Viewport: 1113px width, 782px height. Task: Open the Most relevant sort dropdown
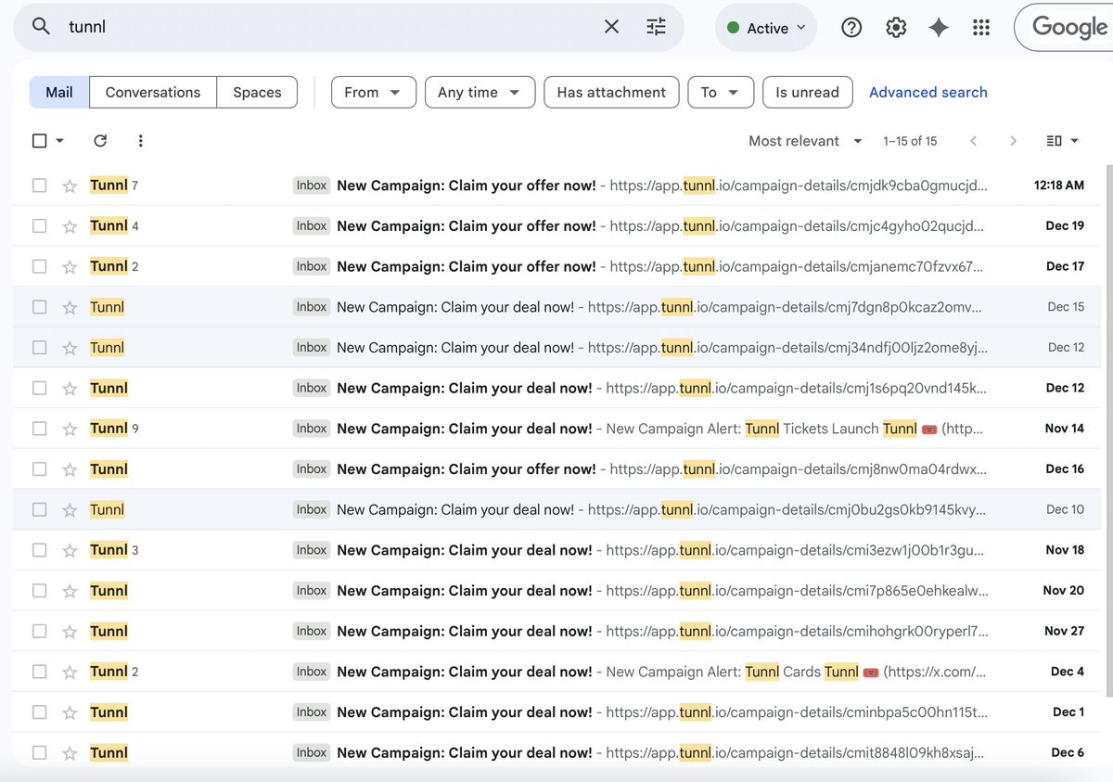(806, 141)
